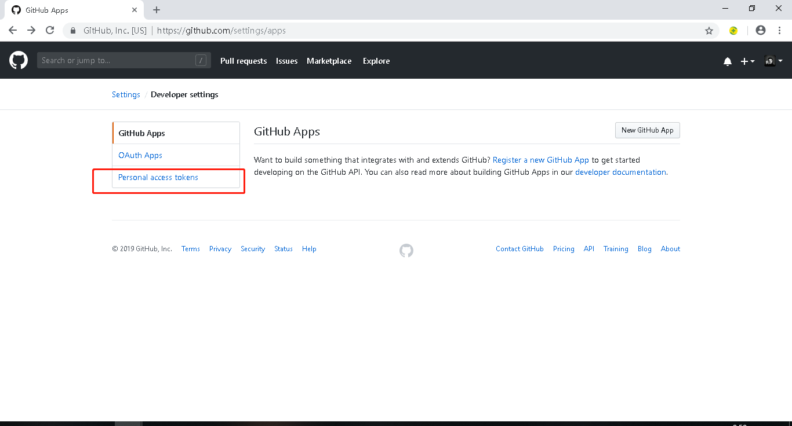
Task: Click the Chrome profile account icon
Action: (761, 30)
